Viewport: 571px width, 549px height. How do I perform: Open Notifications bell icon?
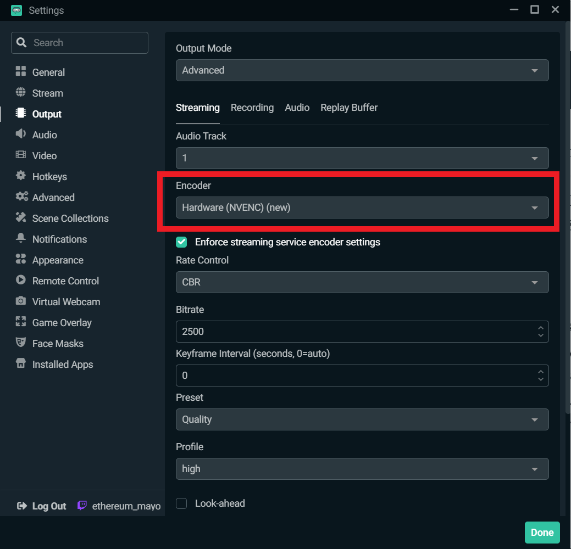[x=21, y=238]
